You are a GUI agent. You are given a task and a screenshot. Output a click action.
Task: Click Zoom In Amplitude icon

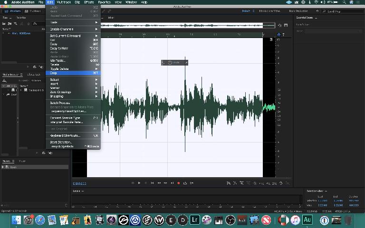tap(229, 183)
